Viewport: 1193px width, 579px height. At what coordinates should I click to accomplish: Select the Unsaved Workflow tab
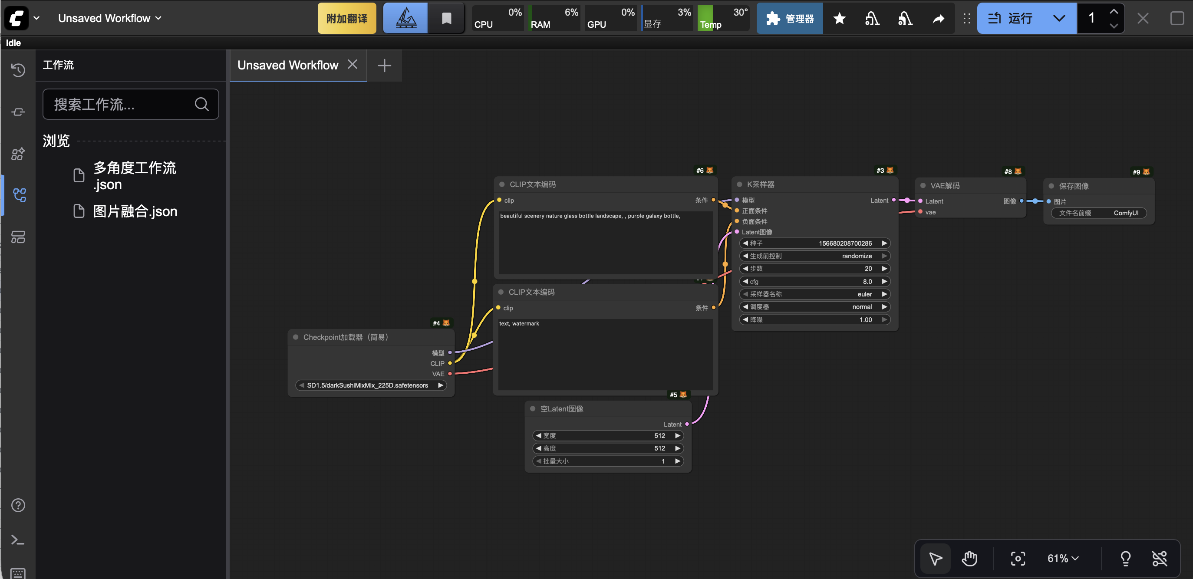(x=287, y=65)
